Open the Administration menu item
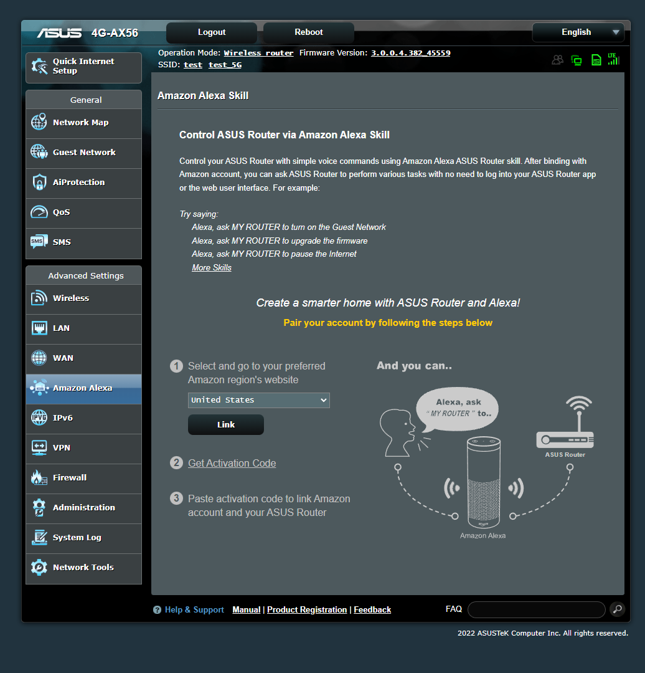Image resolution: width=645 pixels, height=673 pixels. (83, 508)
